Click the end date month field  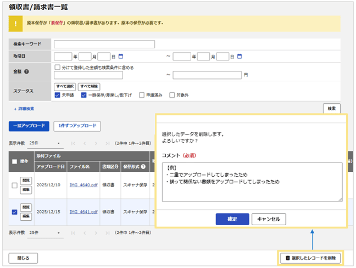(203, 57)
